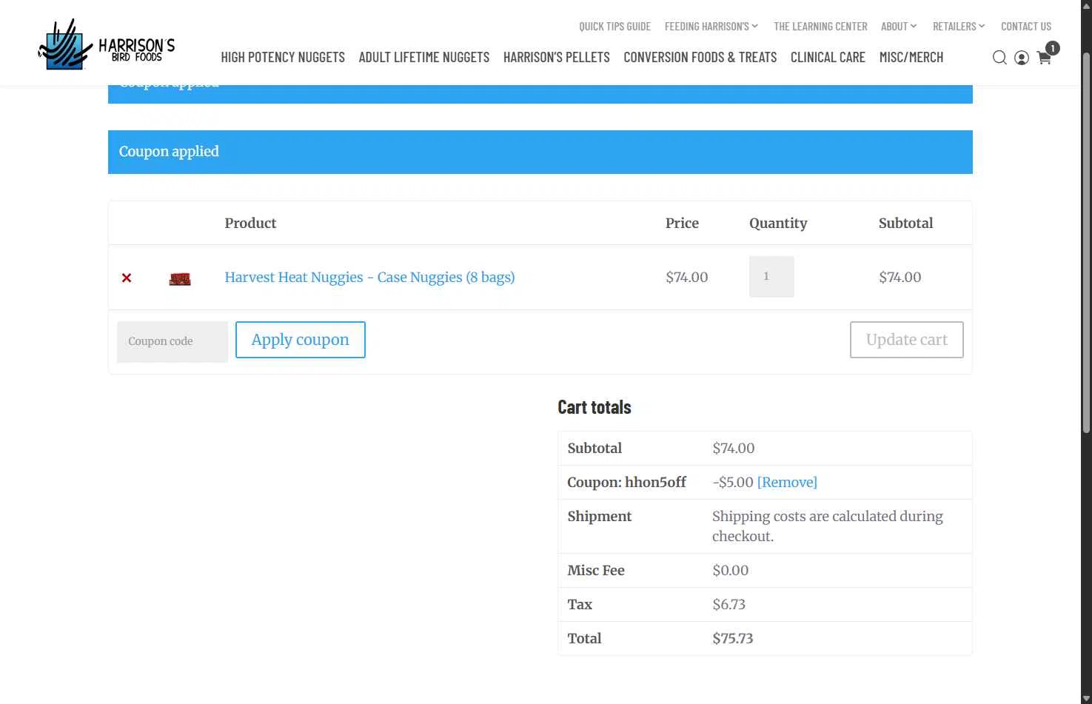Click the Quantity column header
The width and height of the screenshot is (1092, 704).
[778, 224]
